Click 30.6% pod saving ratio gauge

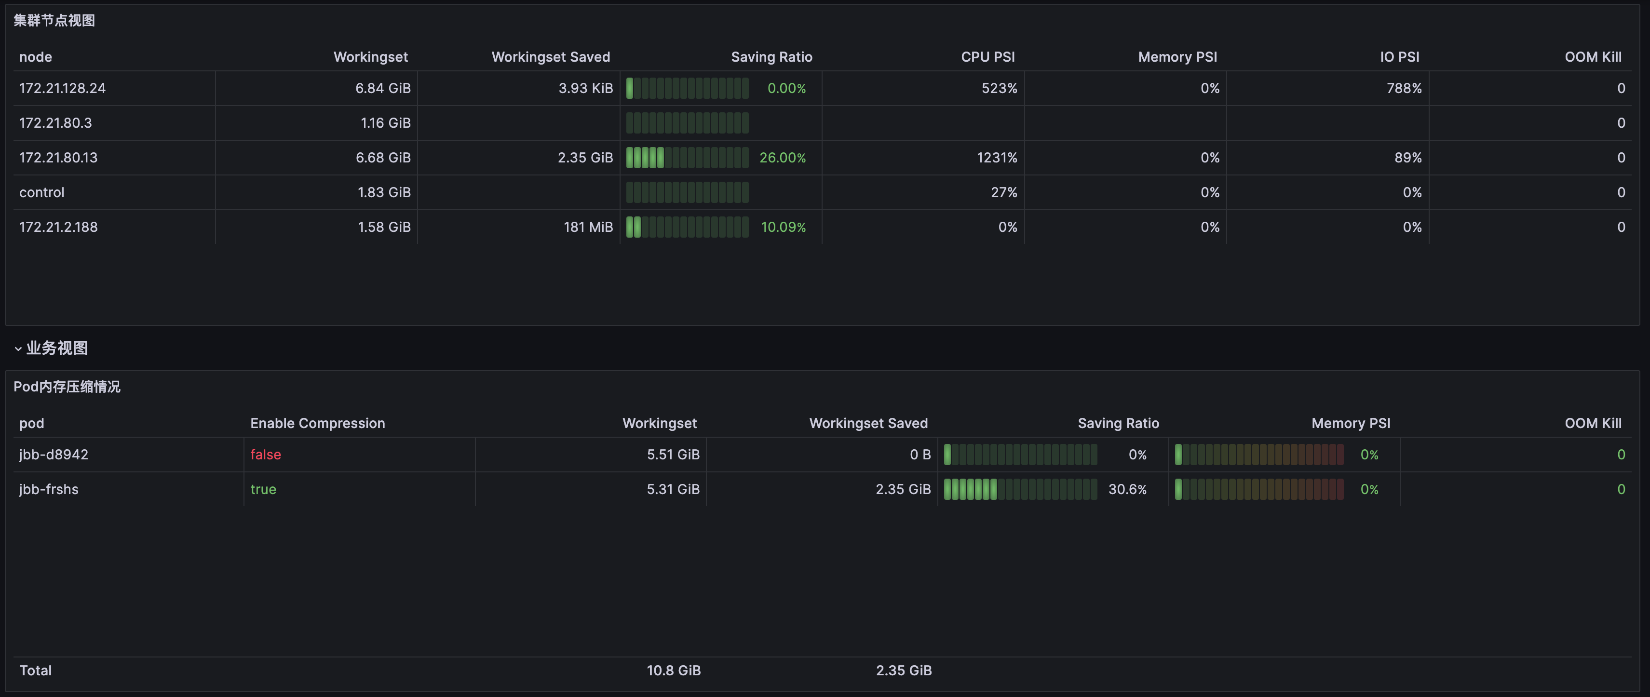click(1020, 489)
